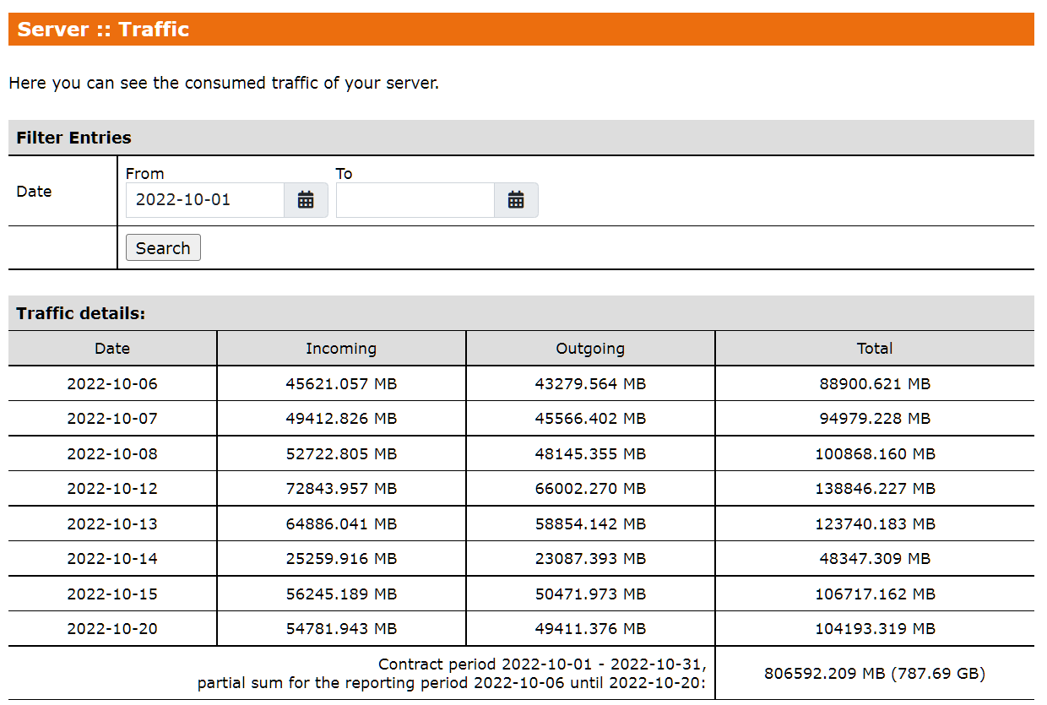1047x705 pixels.
Task: Open the From date calendar picker
Action: (x=306, y=200)
